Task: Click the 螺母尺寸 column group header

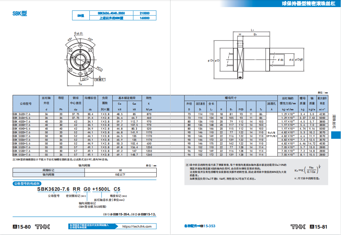Action: point(231,98)
